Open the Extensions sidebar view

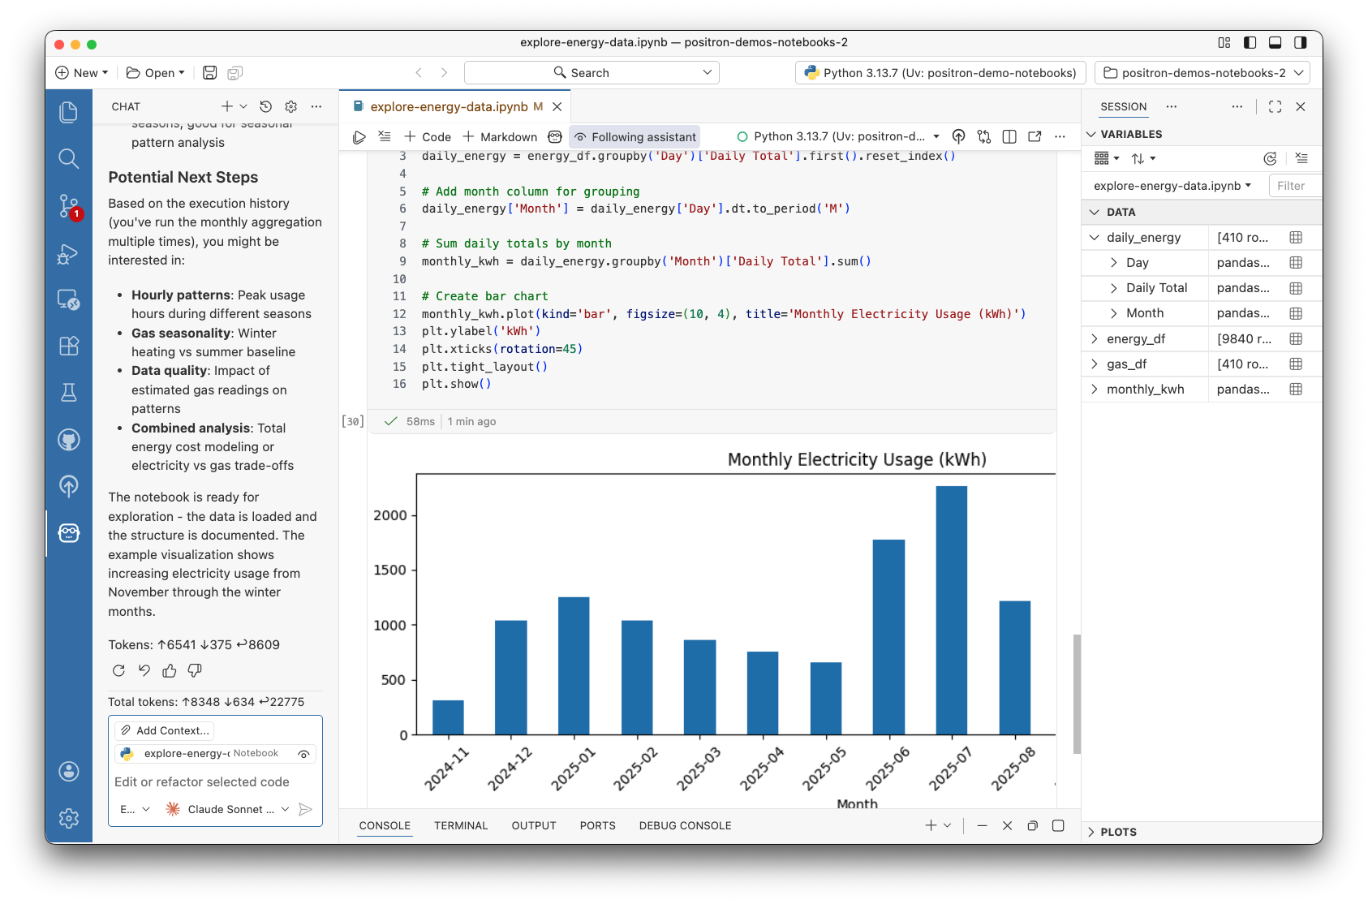click(x=69, y=346)
